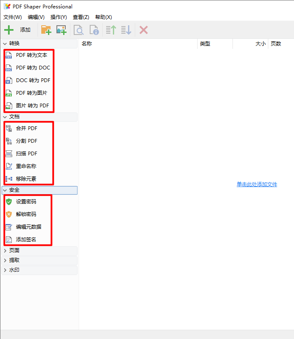294x339 pixels.
Task: Sort by the 页数 column header
Action: pyautogui.click(x=281, y=44)
